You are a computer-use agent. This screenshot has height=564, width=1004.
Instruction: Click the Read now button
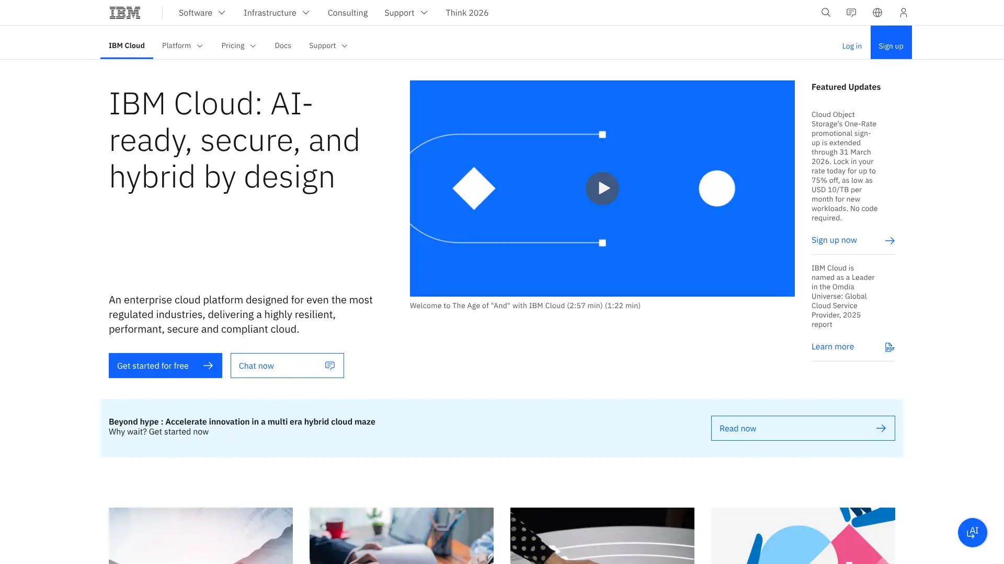coord(803,428)
